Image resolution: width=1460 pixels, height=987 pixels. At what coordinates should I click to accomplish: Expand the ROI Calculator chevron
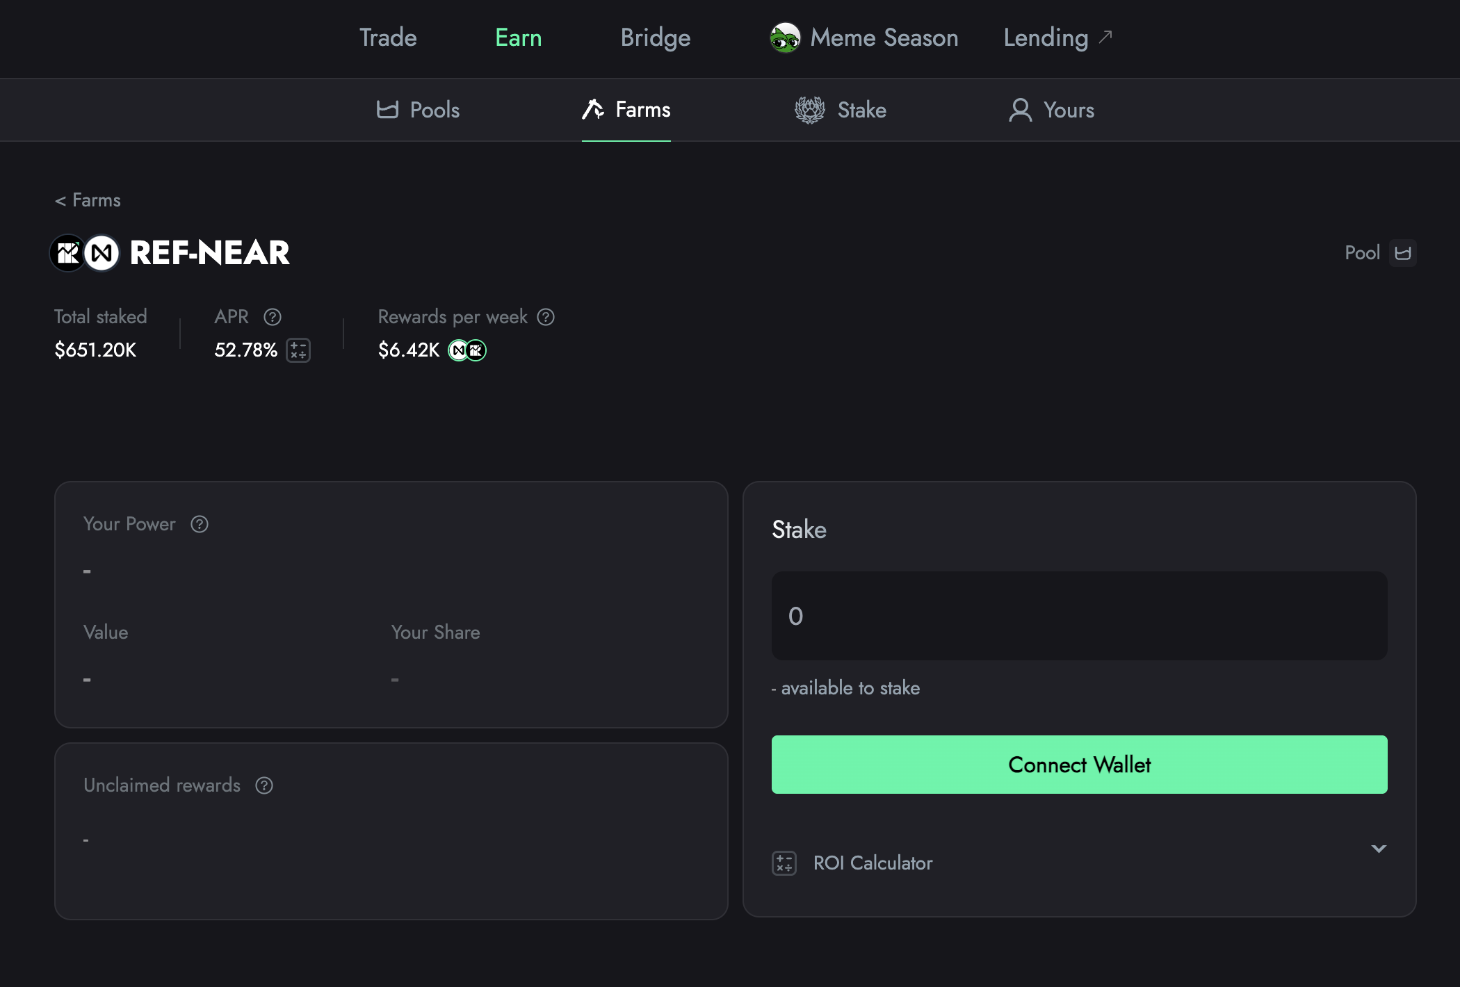click(x=1379, y=849)
